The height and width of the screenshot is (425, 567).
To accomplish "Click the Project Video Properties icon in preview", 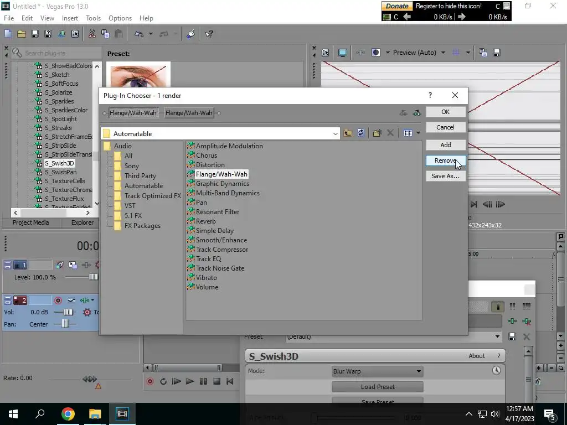I will (326, 53).
